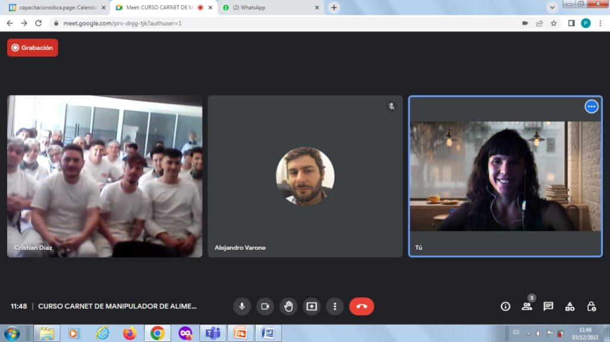Open Firefox from the taskbar
This screenshot has width=610, height=342.
130,333
